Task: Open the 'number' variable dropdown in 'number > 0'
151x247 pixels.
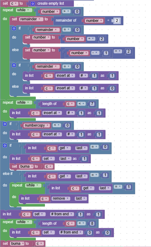Action: [51, 12]
